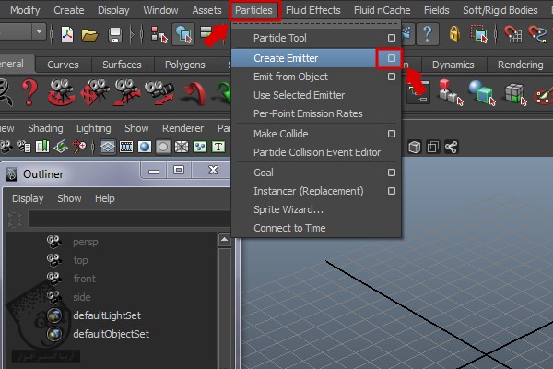Screen dimensions: 553x369
Task: Switch to the Polygons shelf tab
Action: click(184, 65)
